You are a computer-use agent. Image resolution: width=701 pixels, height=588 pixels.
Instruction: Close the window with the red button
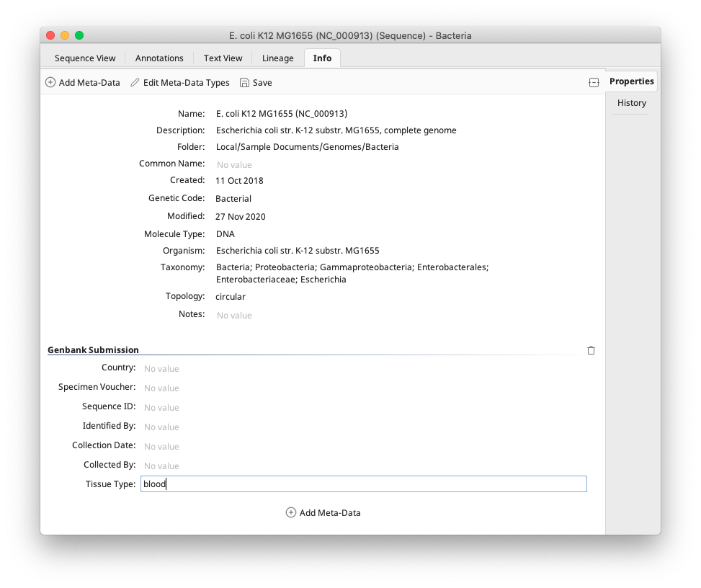tap(50, 35)
